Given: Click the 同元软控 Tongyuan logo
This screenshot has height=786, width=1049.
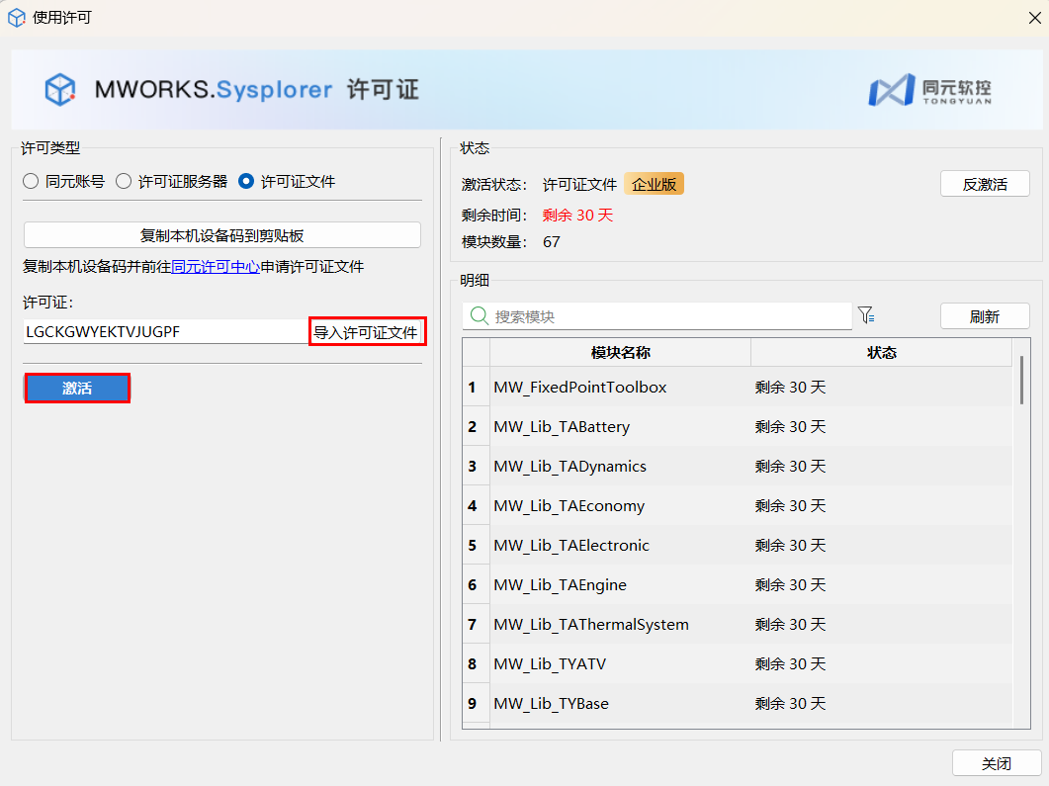Looking at the screenshot, I should (928, 90).
